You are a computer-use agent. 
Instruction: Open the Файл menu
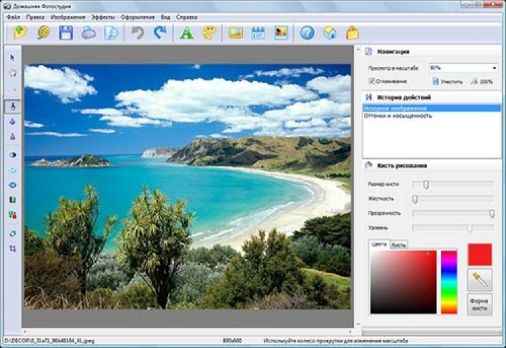13,17
